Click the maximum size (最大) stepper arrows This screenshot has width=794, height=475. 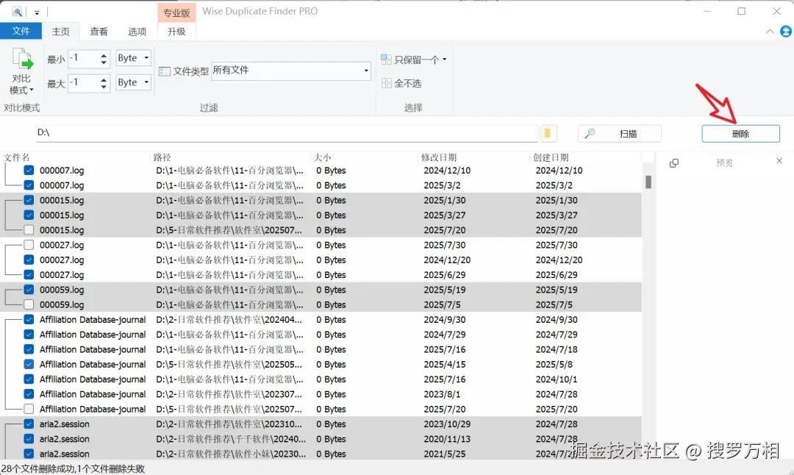[x=104, y=83]
